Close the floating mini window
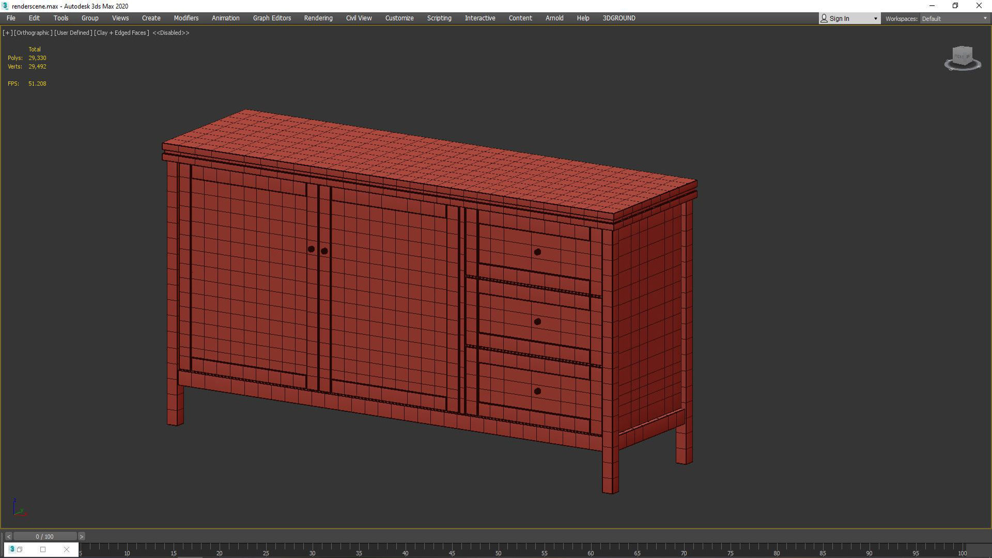Viewport: 992px width, 558px height. (x=66, y=549)
